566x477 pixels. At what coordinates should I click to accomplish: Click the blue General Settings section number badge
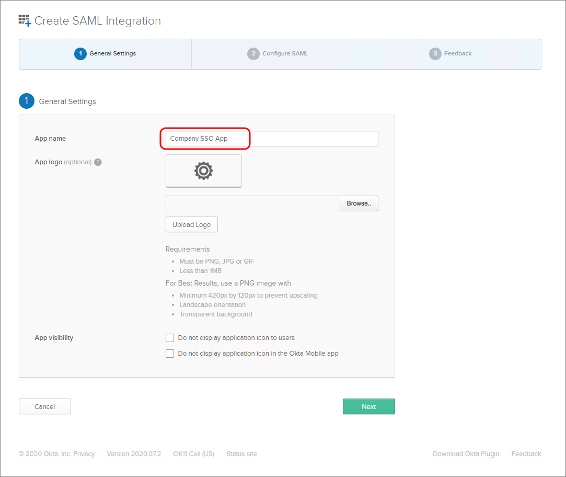click(27, 101)
